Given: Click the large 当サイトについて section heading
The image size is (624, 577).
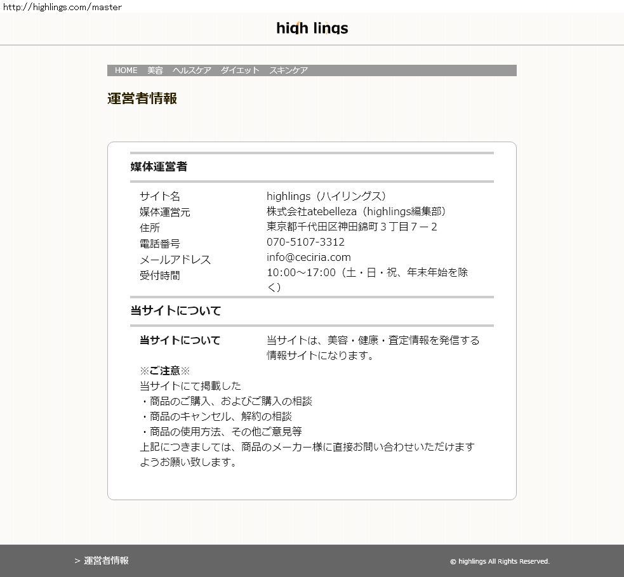Looking at the screenshot, I should click(175, 310).
